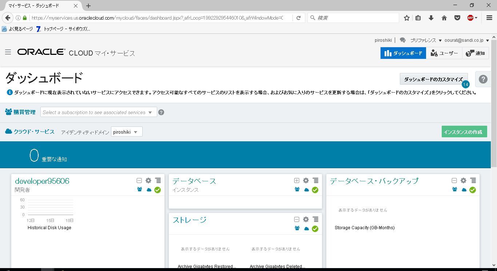Click the 検索 search box
497x271 pixels.
point(353,18)
